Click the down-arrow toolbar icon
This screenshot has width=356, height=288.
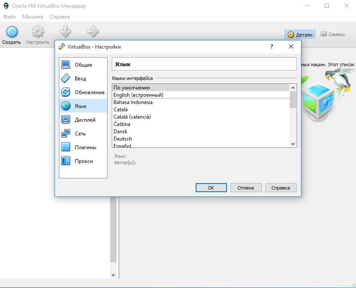pos(65,31)
